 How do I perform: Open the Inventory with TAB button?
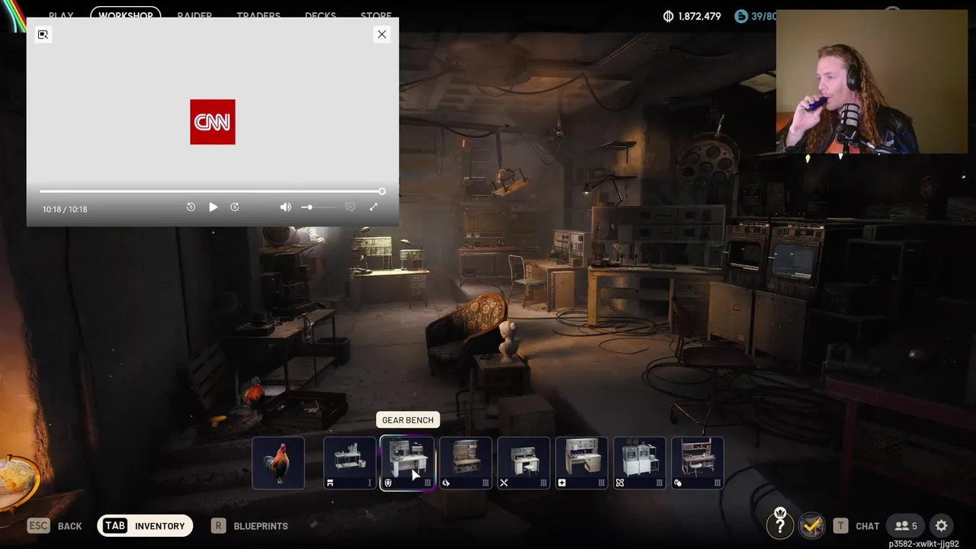[x=145, y=526]
